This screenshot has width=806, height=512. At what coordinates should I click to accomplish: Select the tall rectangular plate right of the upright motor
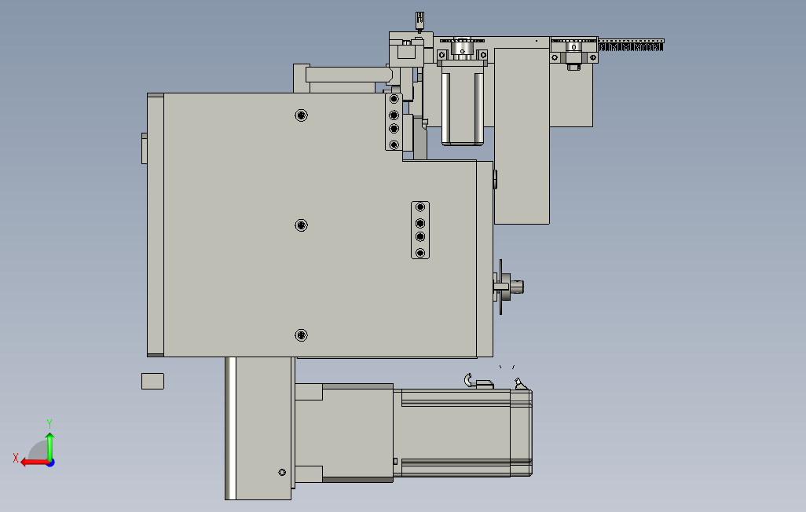point(522,136)
